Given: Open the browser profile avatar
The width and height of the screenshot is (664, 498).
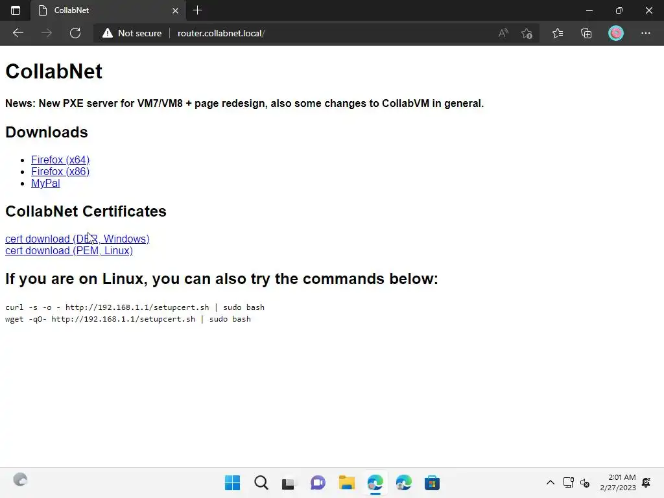Looking at the screenshot, I should tap(616, 33).
